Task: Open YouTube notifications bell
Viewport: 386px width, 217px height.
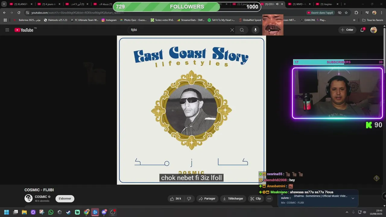Action: click(x=362, y=30)
